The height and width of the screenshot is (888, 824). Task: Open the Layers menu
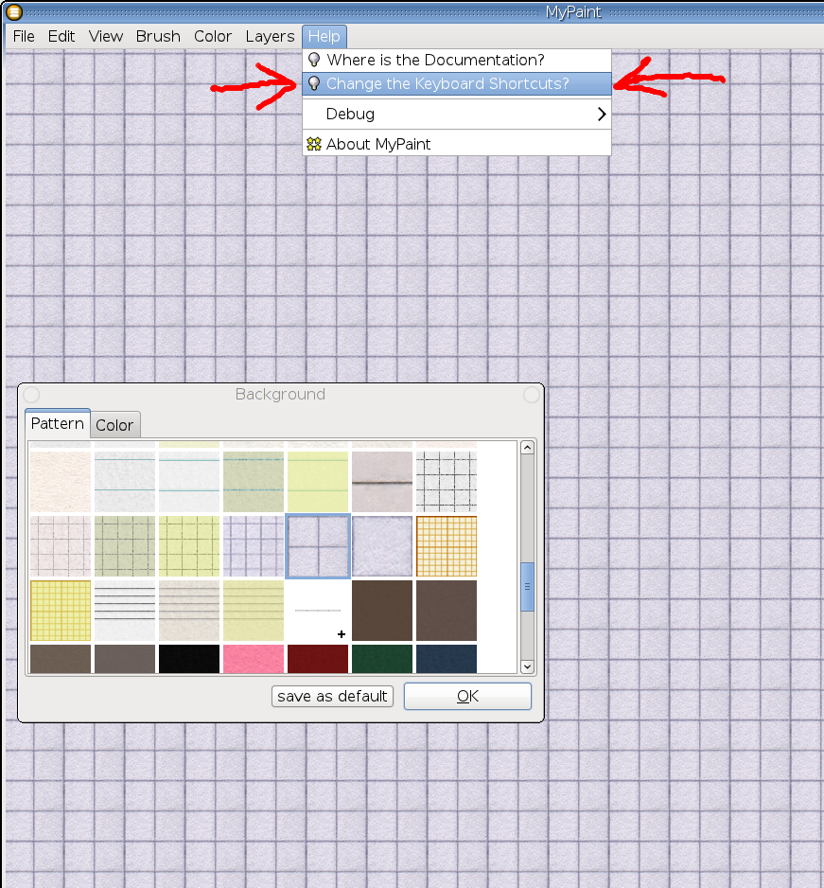click(270, 36)
